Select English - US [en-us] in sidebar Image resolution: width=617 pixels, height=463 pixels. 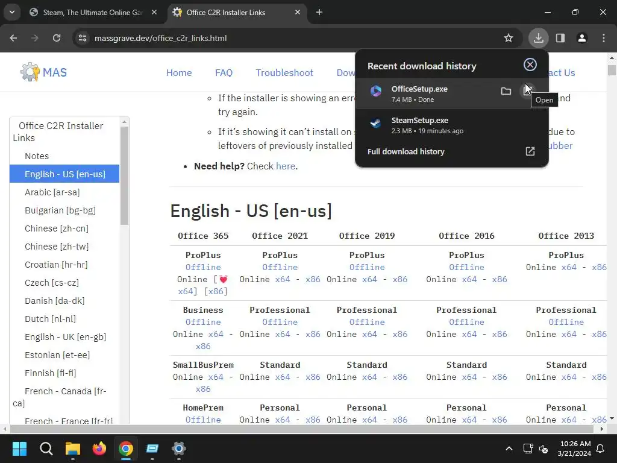point(64,174)
